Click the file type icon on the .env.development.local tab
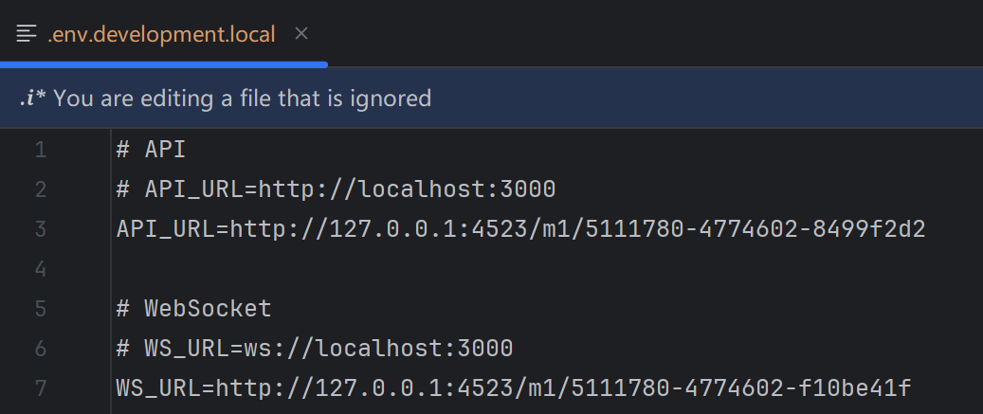 (27, 34)
